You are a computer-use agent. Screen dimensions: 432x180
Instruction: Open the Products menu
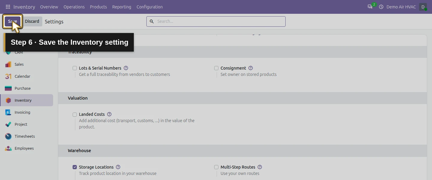coord(98,7)
